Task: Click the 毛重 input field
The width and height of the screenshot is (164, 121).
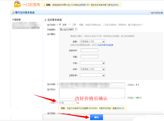Action: click(x=89, y=56)
